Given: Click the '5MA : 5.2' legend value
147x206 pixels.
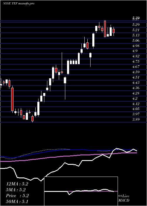Looking at the screenshot, I should pos(16,190).
